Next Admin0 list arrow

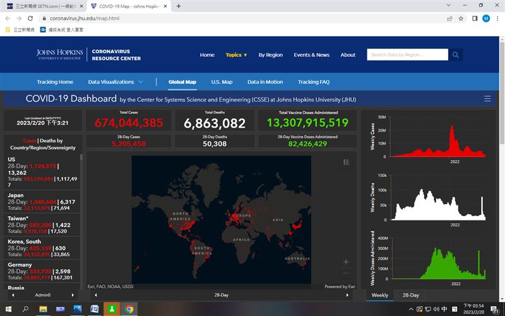pyautogui.click(x=73, y=295)
